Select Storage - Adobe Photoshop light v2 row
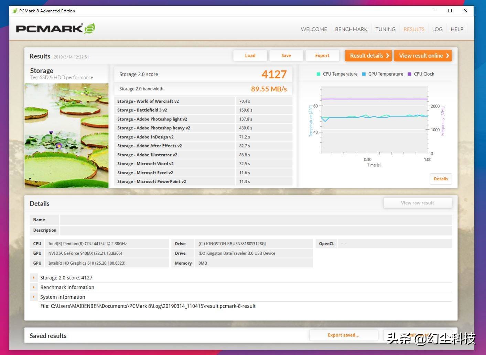 point(203,119)
